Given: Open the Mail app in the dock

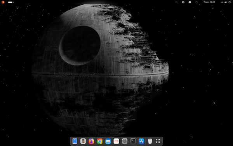Looking at the screenshot, I should click(x=108, y=141).
